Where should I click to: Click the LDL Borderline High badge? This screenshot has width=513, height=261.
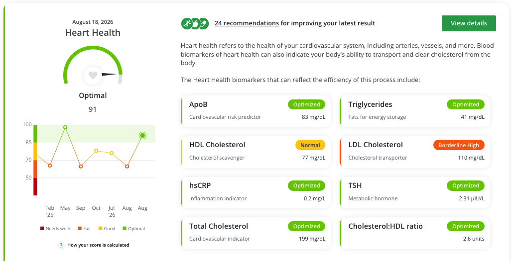pyautogui.click(x=459, y=145)
